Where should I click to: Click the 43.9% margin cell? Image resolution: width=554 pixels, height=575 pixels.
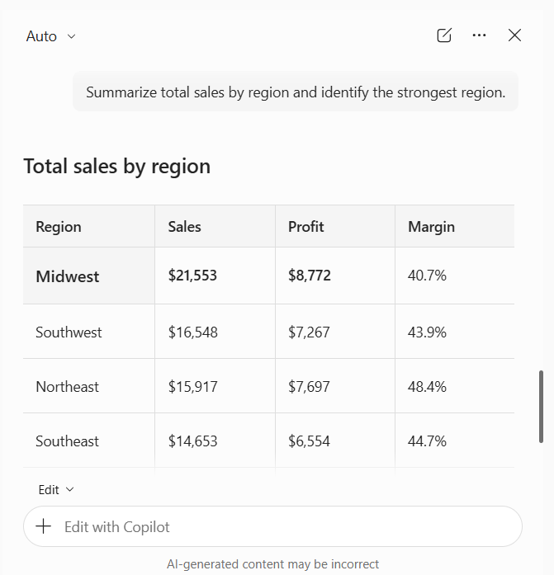[455, 332]
